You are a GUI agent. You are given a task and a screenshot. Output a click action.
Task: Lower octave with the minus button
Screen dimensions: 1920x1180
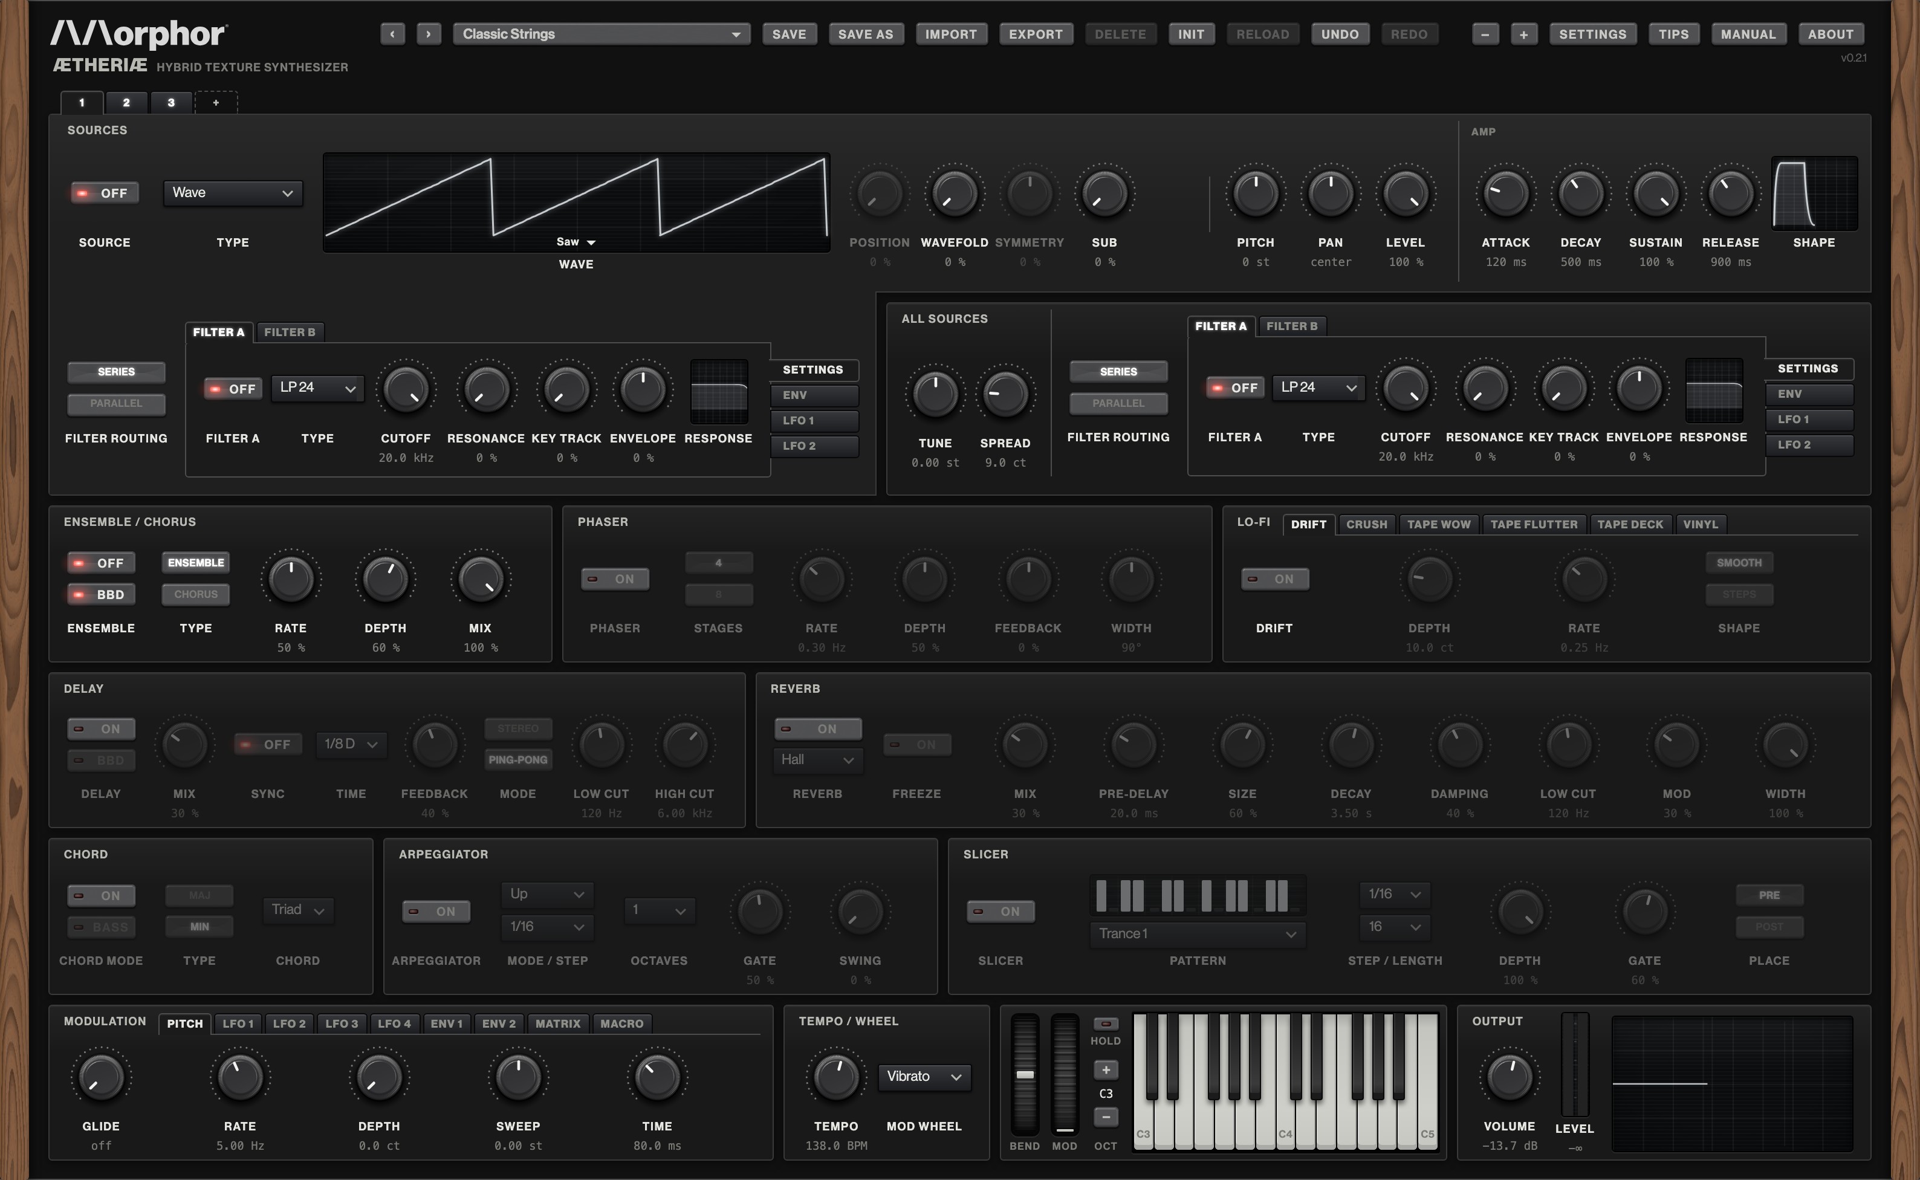[1105, 1116]
